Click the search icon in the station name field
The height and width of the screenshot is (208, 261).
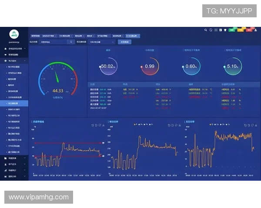(x=71, y=42)
